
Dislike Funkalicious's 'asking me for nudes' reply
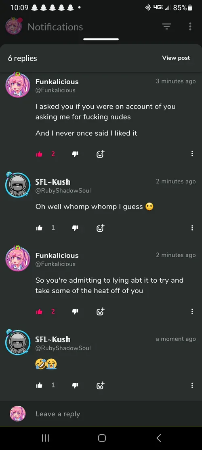click(75, 154)
